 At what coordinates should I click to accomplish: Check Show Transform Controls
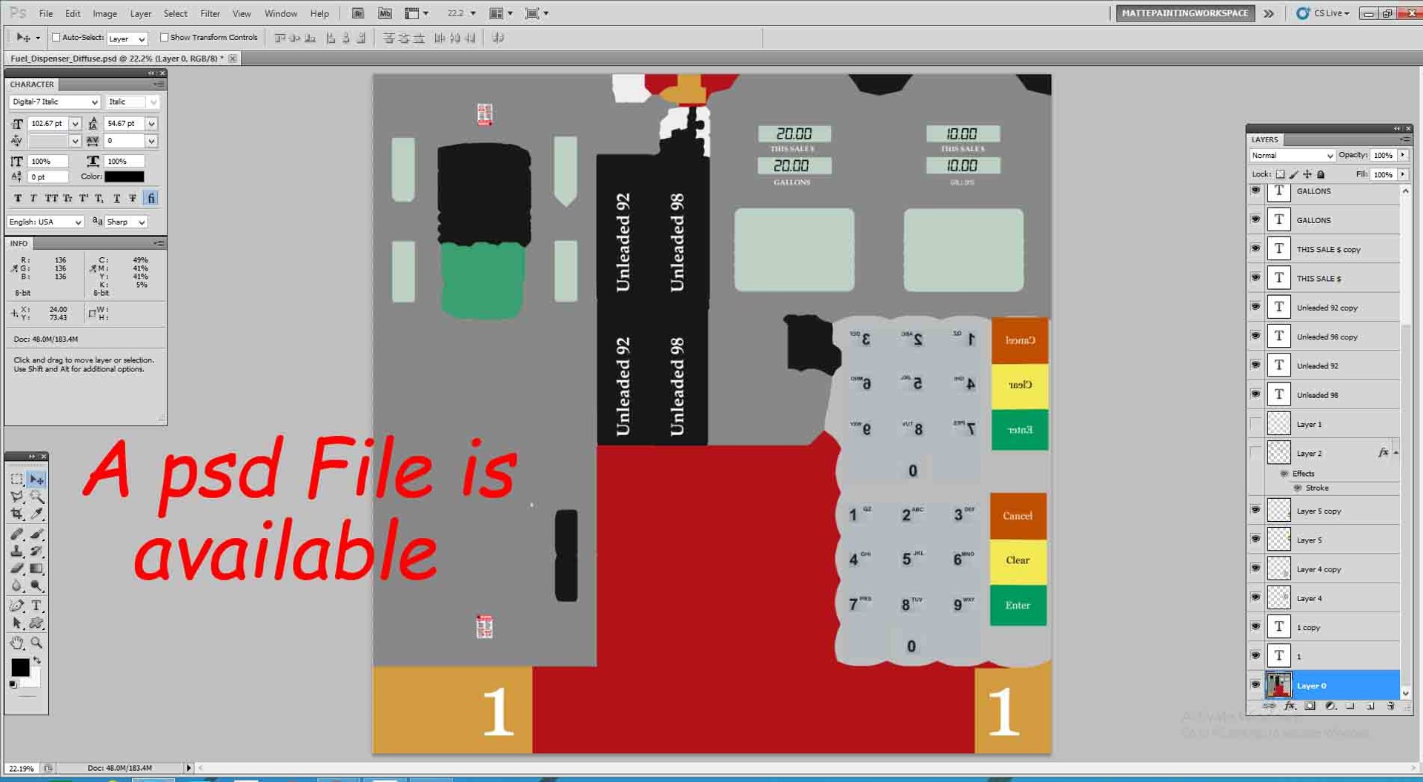click(x=165, y=37)
